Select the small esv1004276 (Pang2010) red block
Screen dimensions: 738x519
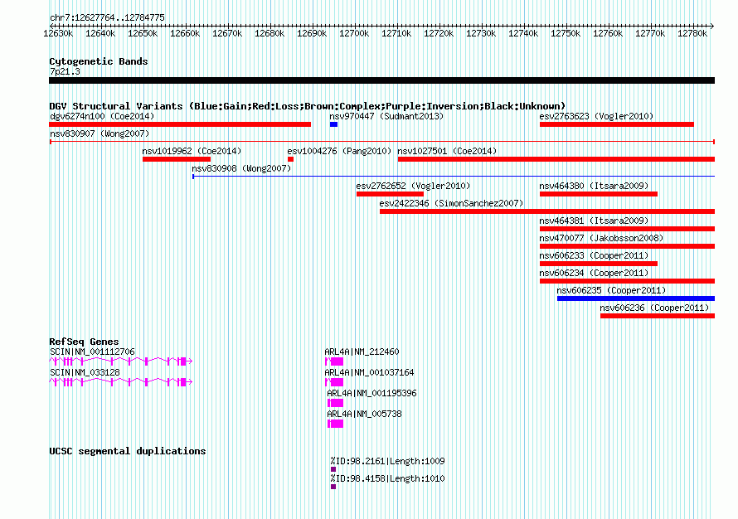click(290, 159)
